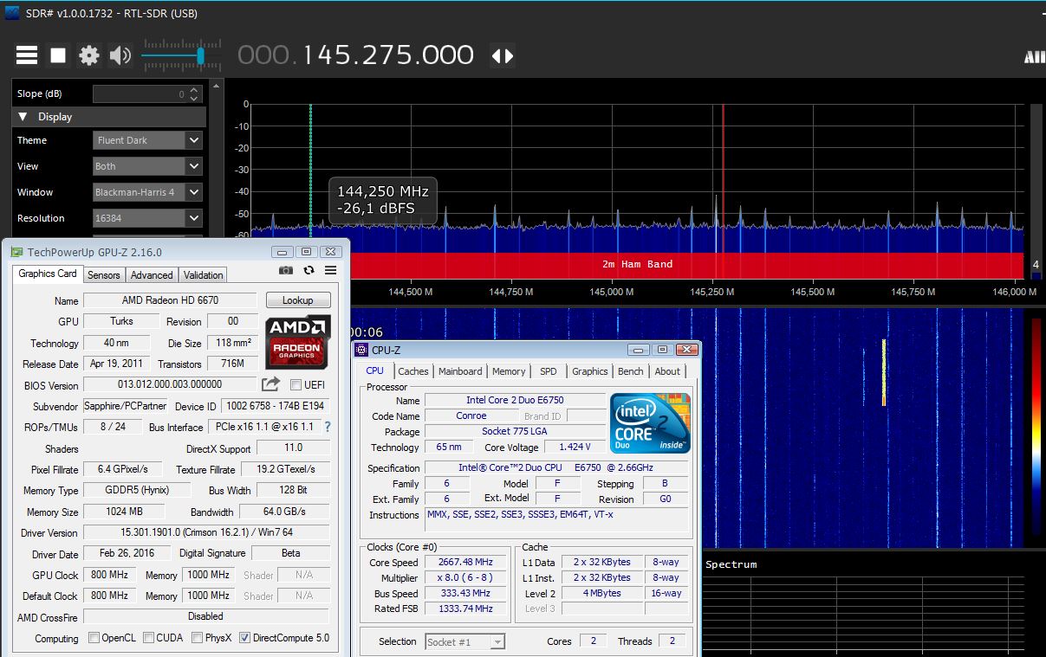Open the Resolution dropdown showing 16384
This screenshot has width=1046, height=657.
[x=148, y=218]
